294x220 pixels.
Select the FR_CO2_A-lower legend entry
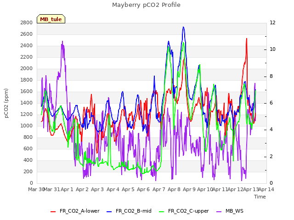coord(75,211)
